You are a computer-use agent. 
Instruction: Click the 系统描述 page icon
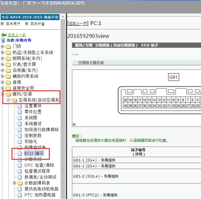click(x=19, y=124)
